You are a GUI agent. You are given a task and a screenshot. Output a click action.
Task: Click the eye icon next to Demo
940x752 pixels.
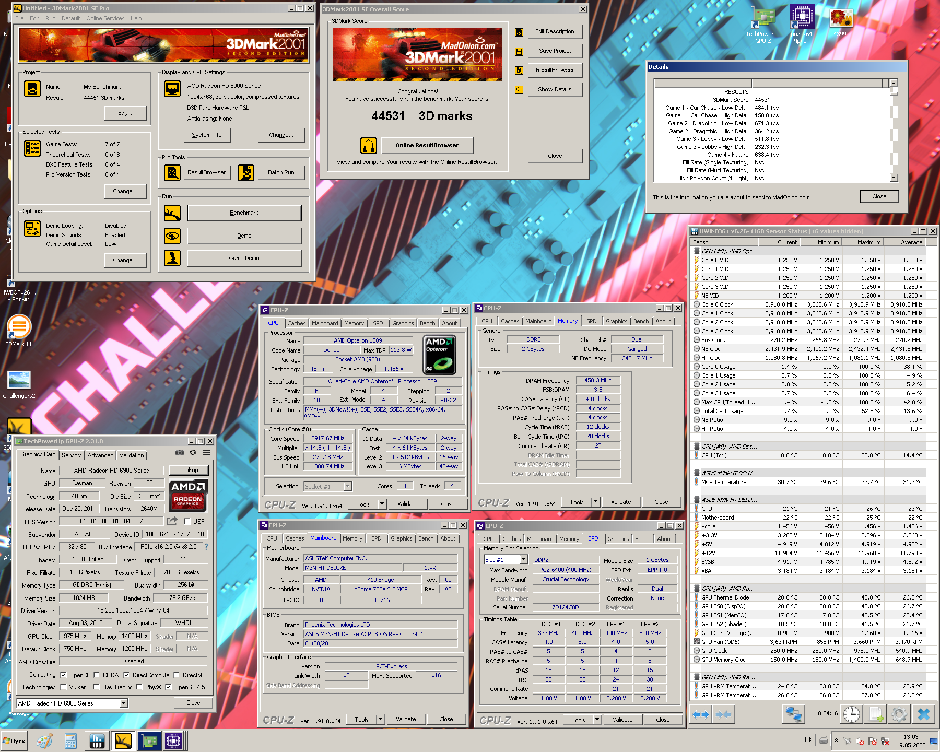pyautogui.click(x=172, y=236)
